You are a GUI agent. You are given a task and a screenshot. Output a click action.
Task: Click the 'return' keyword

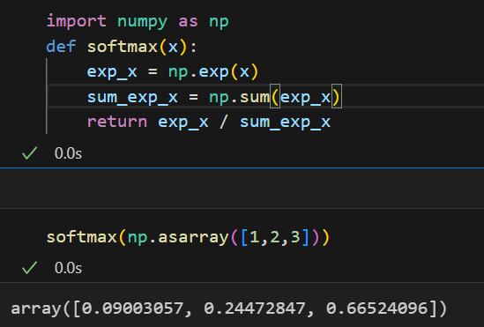pos(117,122)
